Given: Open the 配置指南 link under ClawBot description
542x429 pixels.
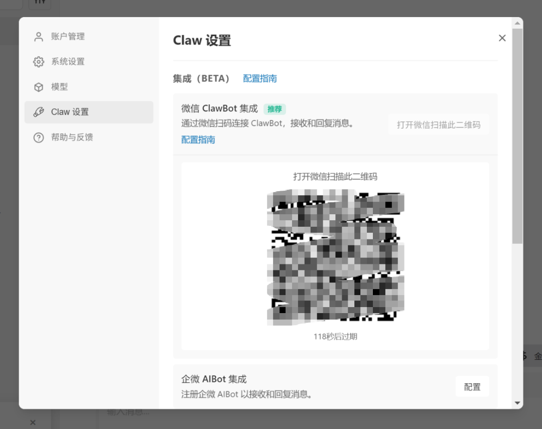Looking at the screenshot, I should pos(198,139).
